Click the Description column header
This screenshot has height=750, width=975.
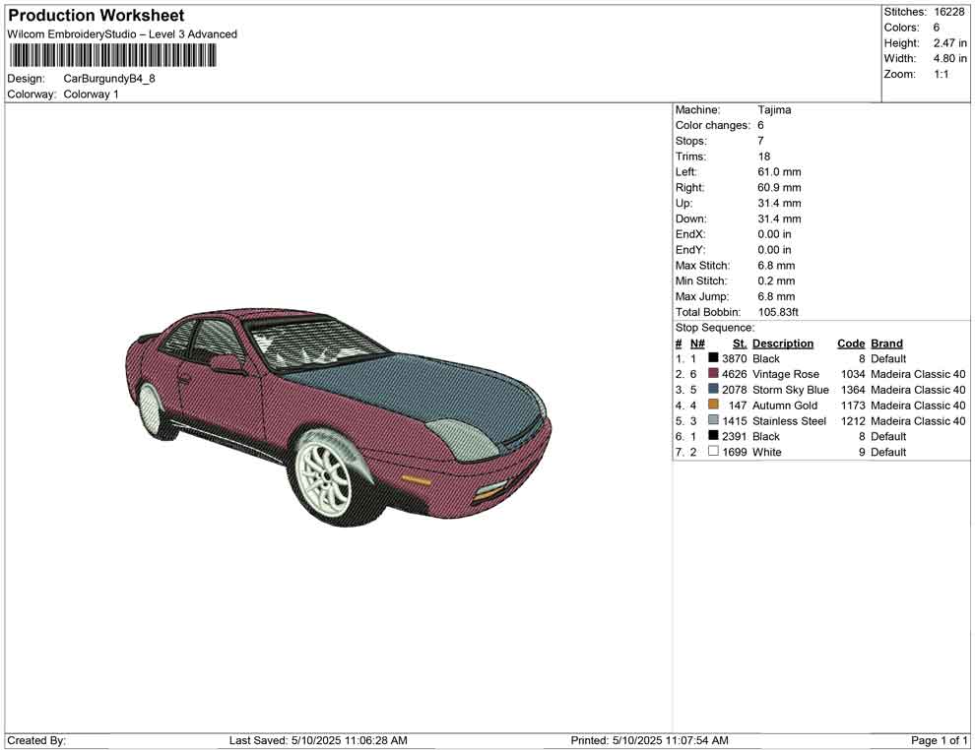coord(783,344)
